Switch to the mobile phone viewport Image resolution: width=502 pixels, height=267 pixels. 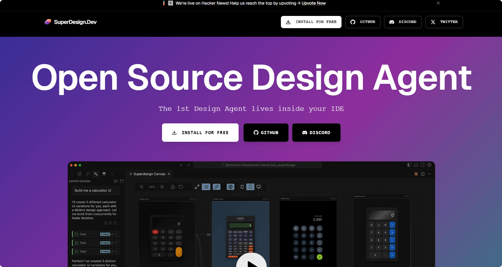point(242,187)
